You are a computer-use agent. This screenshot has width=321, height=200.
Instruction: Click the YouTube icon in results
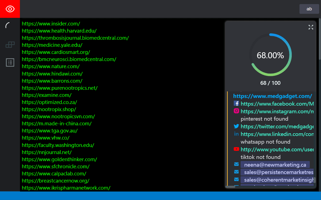pos(236,149)
